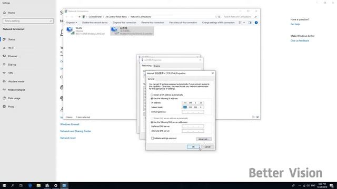The width and height of the screenshot is (337, 189).
Task: Confirm IPv4 settings with OK button
Action: (x=193, y=147)
